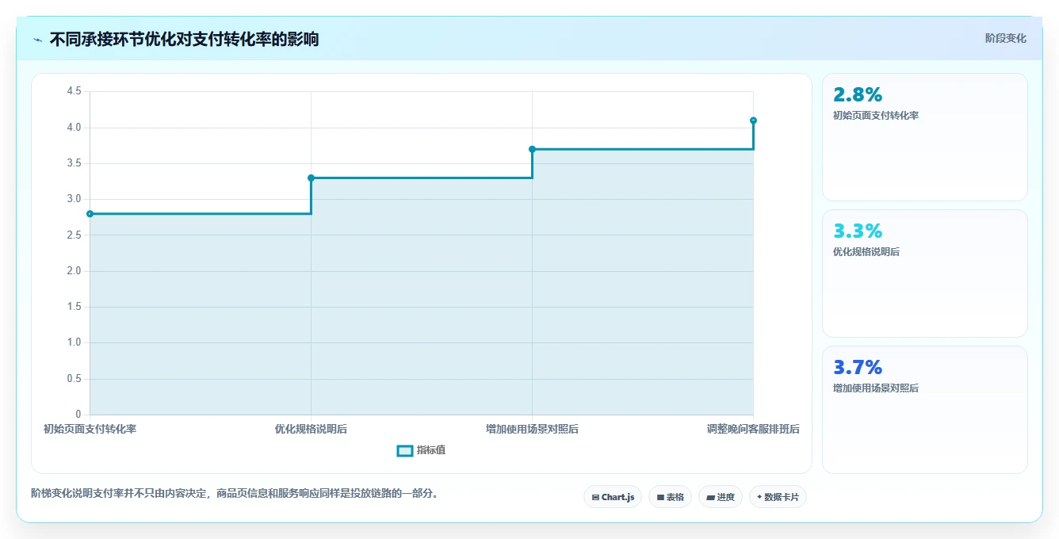Select the 表格 chip

[x=670, y=497]
